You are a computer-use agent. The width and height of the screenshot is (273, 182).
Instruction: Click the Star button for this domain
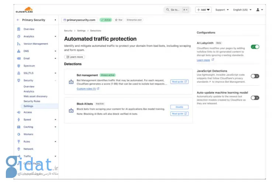(x=118, y=20)
